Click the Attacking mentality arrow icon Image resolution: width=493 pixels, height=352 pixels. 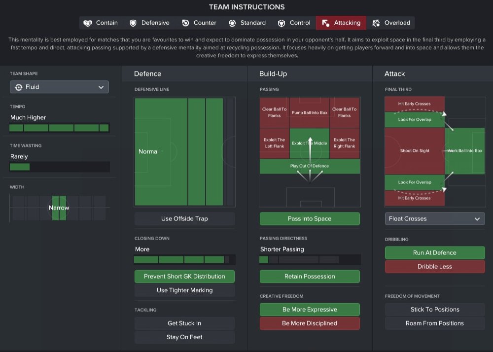(326, 23)
